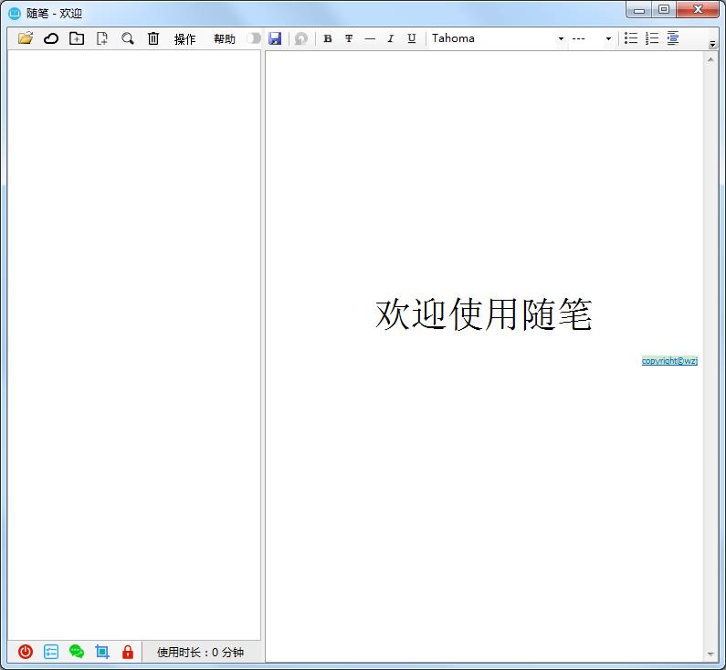The image size is (726, 670).
Task: Click the copyright@wzj link
Action: pyautogui.click(x=669, y=360)
